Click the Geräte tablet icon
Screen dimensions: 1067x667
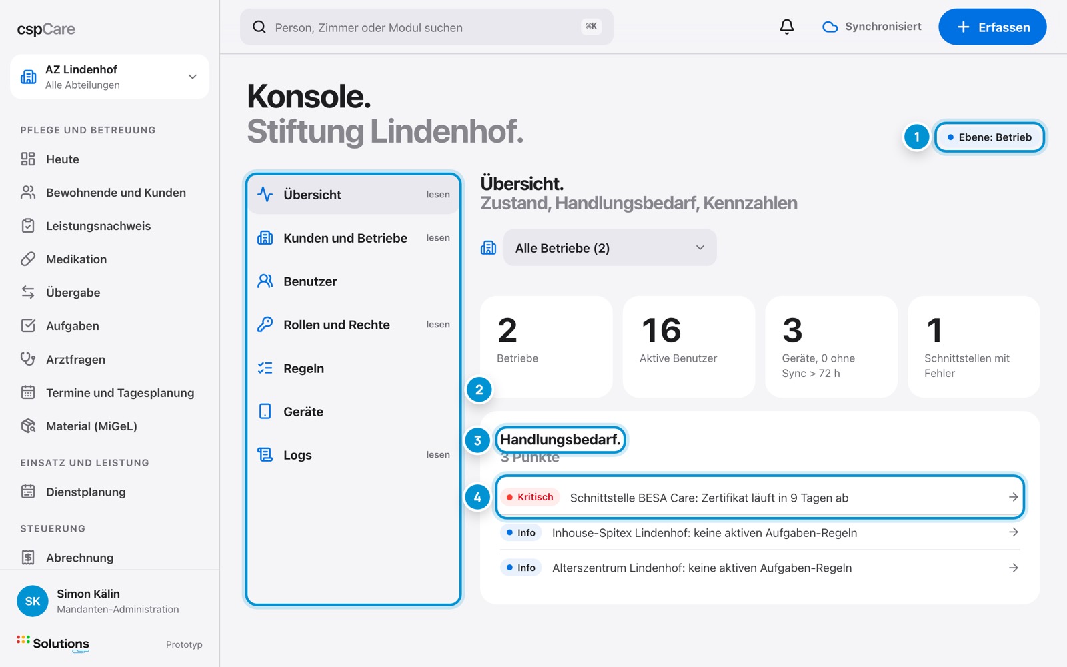coord(265,411)
